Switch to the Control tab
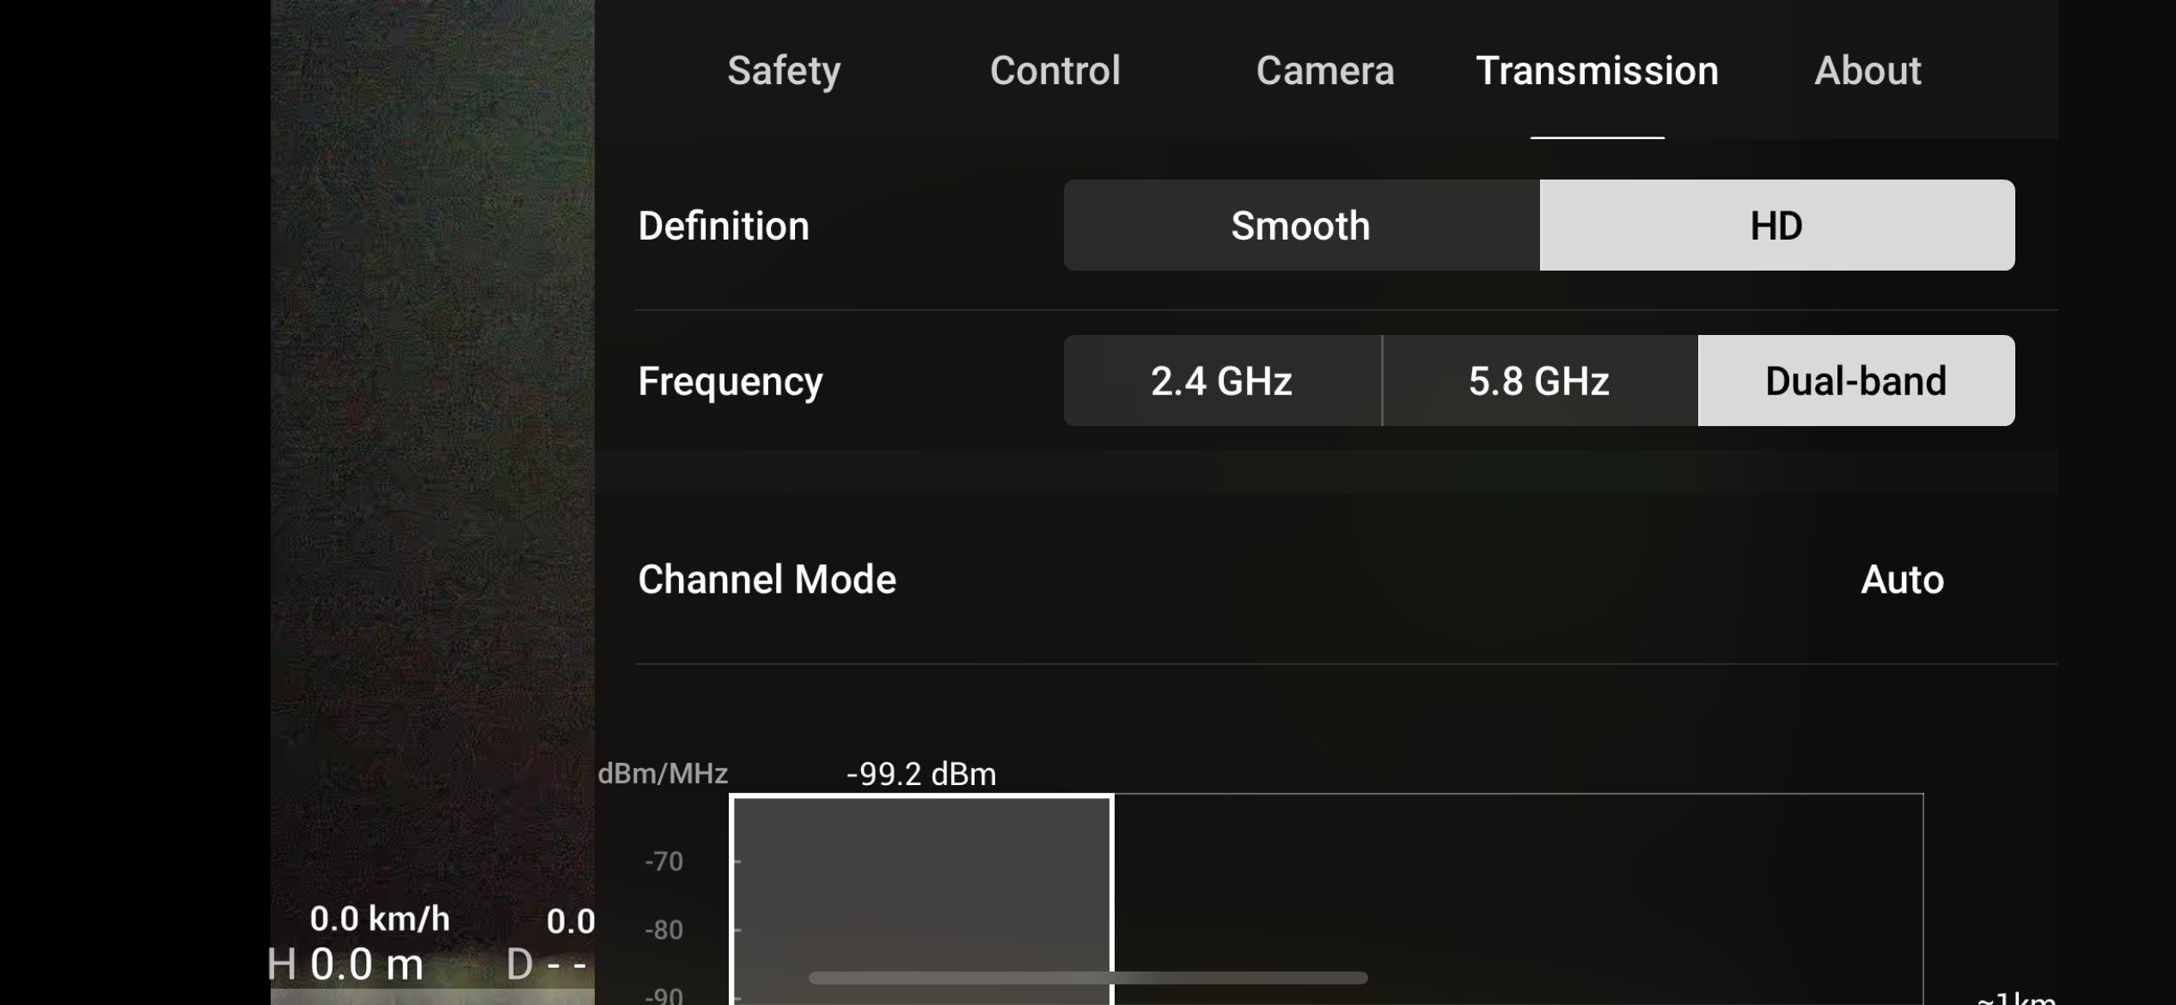This screenshot has width=2176, height=1005. click(x=1054, y=70)
